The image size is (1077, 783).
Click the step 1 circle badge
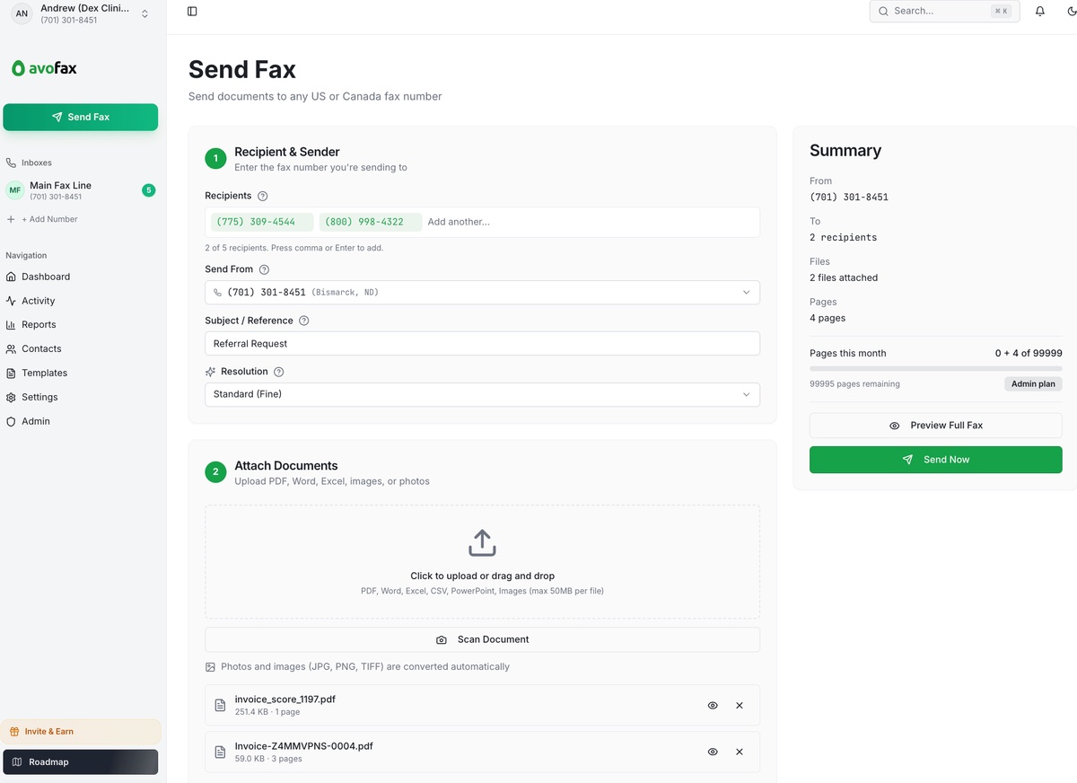coord(215,159)
